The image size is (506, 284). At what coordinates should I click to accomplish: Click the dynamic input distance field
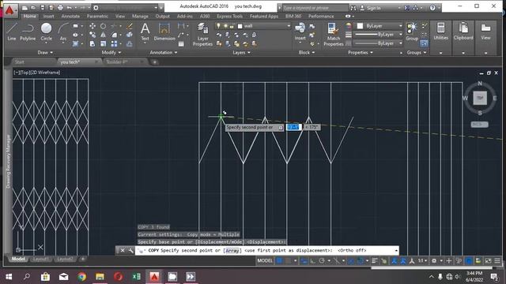tap(293, 127)
